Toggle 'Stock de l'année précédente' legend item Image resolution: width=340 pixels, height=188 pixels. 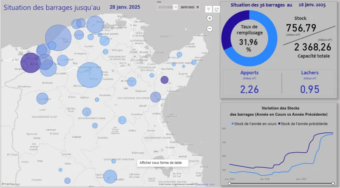pos(304,123)
